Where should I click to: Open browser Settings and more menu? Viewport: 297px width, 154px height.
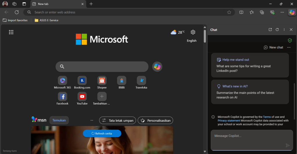coord(282,12)
